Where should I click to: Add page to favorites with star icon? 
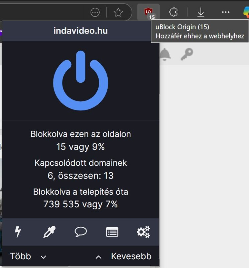118,12
